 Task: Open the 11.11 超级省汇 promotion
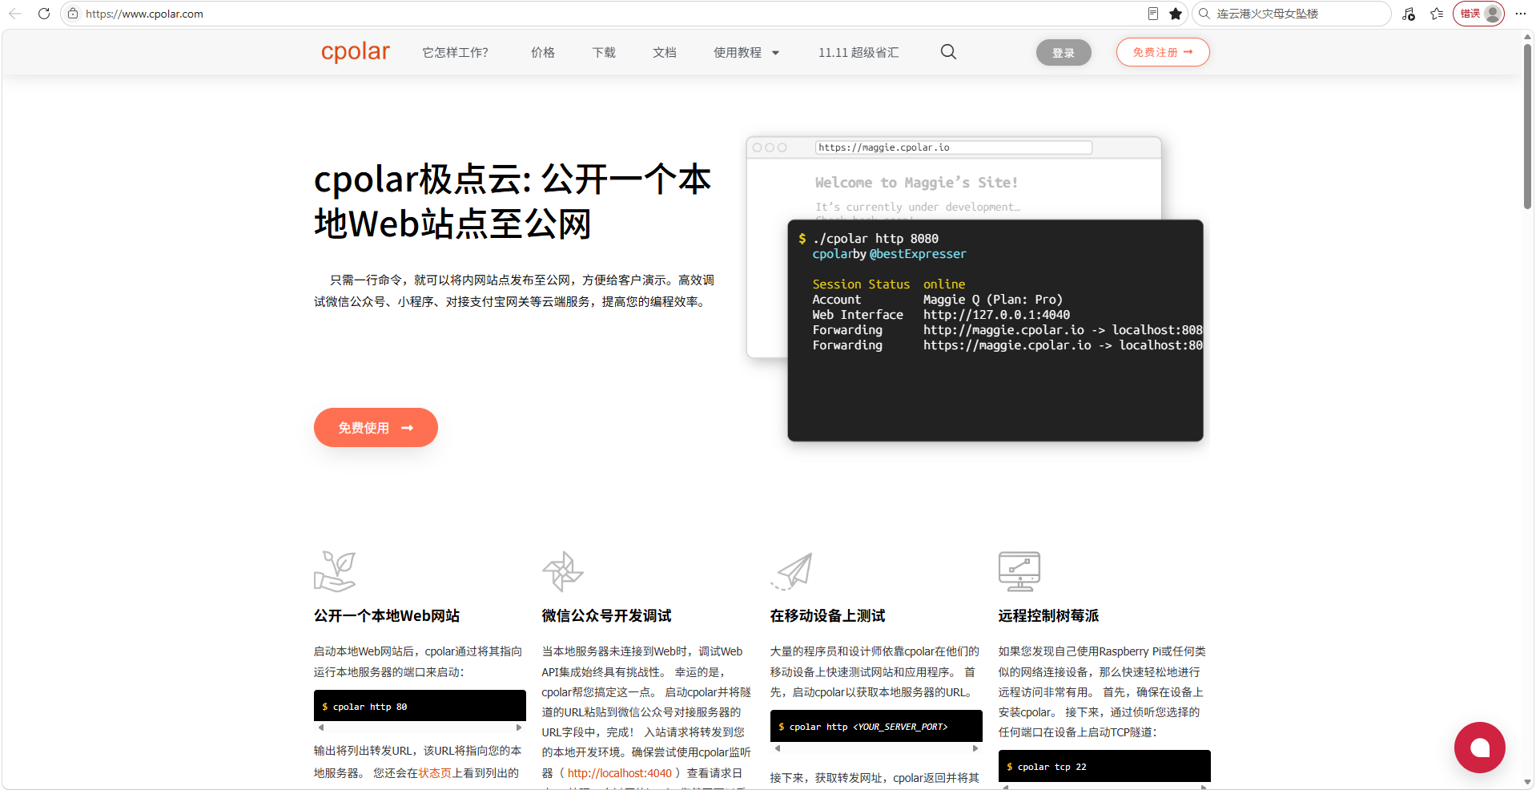(x=858, y=52)
